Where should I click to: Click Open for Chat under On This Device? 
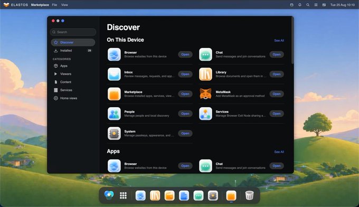[x=277, y=54]
